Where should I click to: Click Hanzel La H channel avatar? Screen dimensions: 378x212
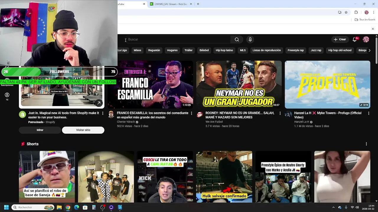pos(288,115)
